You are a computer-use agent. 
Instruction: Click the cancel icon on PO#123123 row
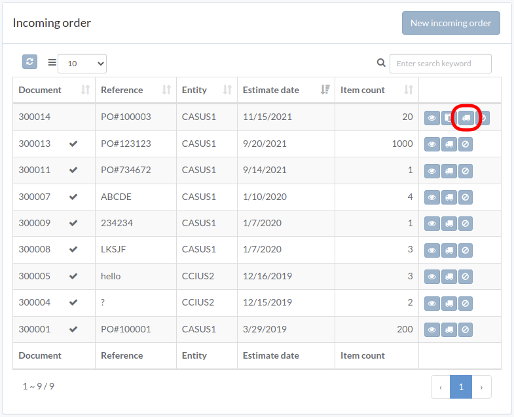point(466,144)
